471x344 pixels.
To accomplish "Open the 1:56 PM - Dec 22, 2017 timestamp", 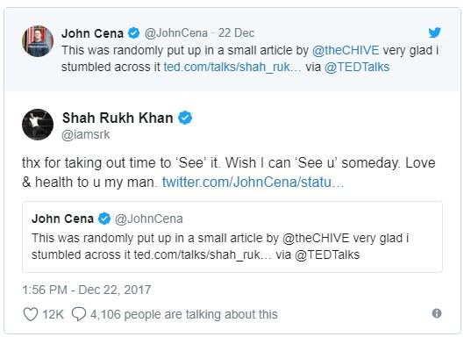I will (87, 290).
